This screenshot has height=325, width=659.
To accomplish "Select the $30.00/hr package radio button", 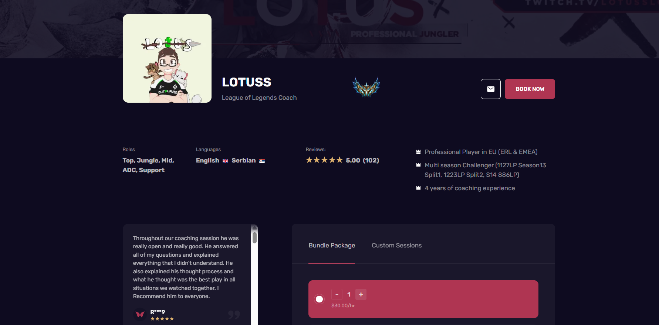I will click(319, 299).
